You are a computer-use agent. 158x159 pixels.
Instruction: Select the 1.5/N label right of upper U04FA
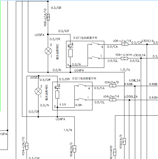[125, 70]
